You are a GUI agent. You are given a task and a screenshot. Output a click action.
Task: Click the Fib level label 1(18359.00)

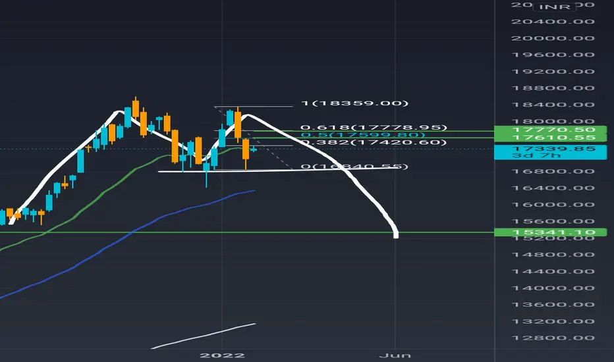tap(354, 103)
